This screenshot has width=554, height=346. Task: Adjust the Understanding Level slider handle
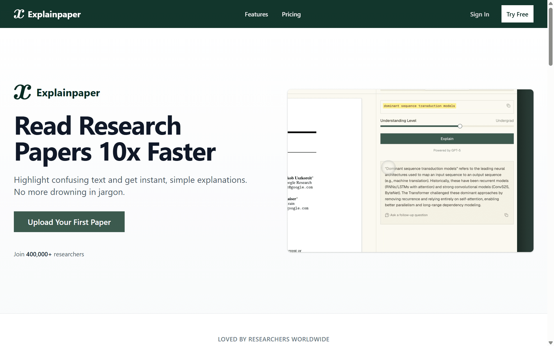[x=460, y=126]
